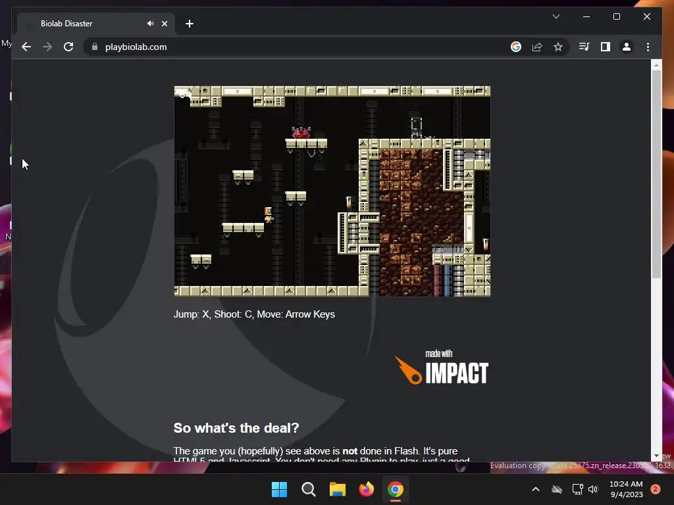The height and width of the screenshot is (505, 674).
Task: Maximize the Chrome window
Action: (616, 16)
